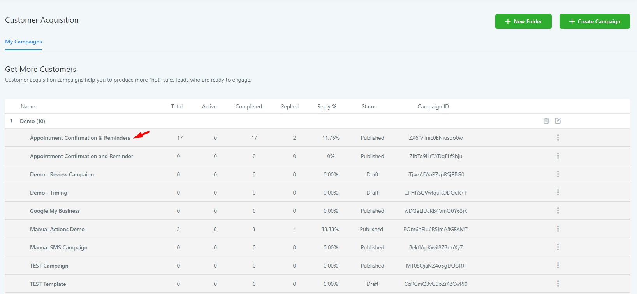Select the Demo (10) folder row
Image resolution: width=637 pixels, height=294 pixels.
(x=317, y=121)
